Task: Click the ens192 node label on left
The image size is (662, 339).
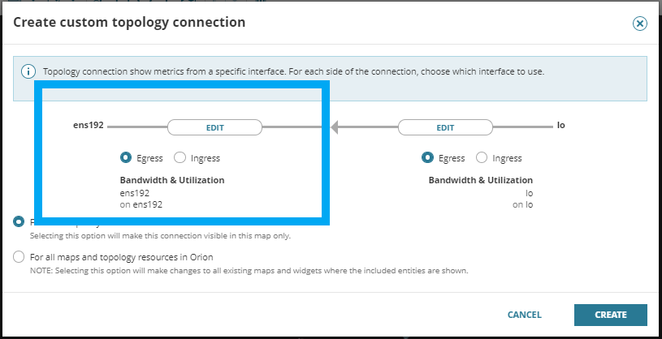Action: tap(88, 127)
